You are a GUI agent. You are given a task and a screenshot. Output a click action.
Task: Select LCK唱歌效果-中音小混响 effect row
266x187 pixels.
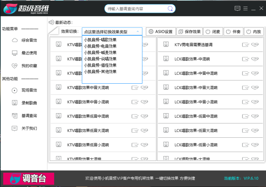(210, 102)
